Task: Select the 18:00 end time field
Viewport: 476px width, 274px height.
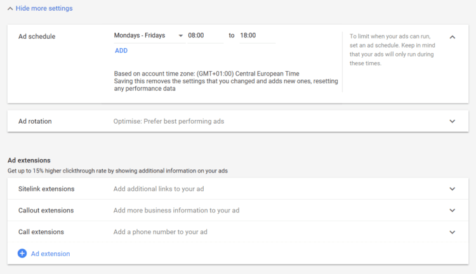Action: 256,36
